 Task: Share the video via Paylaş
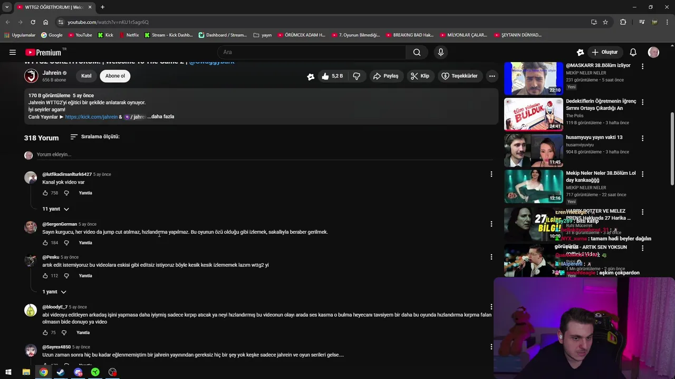click(x=385, y=76)
